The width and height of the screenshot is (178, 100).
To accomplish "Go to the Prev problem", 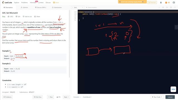I will [50, 97].
